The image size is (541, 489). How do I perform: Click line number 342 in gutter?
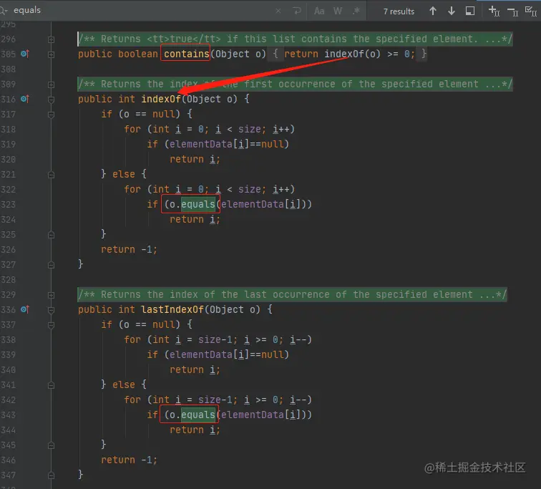[9, 400]
